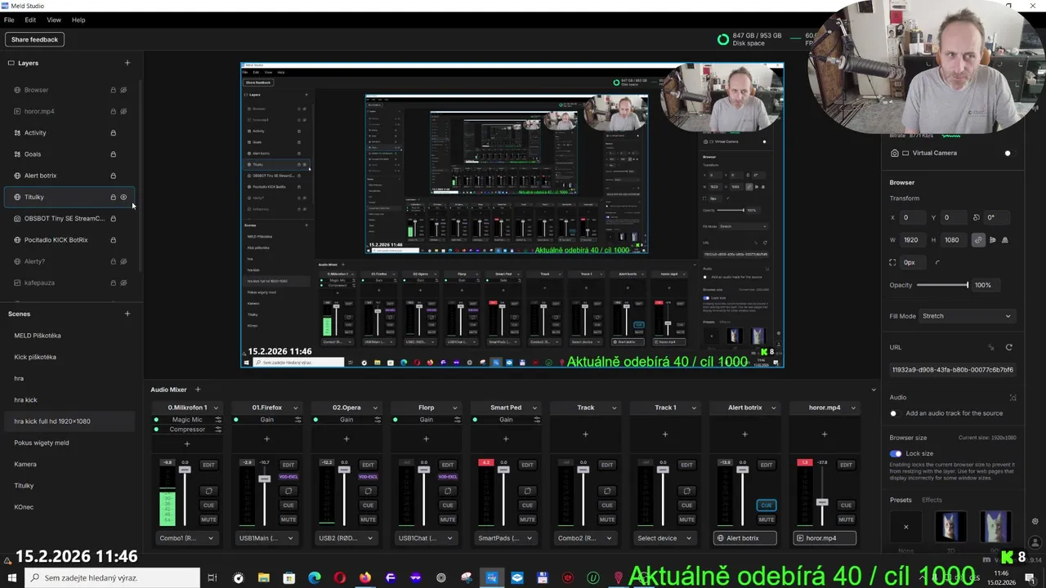Click the settings gear at right edge
Screen dimensions: 1046x588
[1035, 521]
